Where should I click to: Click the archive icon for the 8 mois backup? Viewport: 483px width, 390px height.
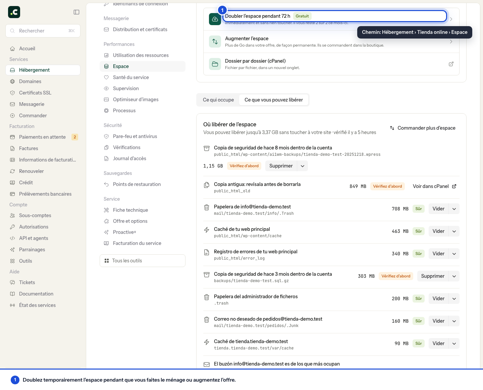(x=207, y=148)
